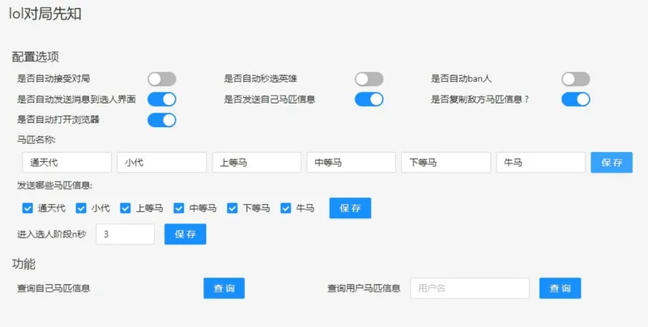Click 查询 for 查询自己马匹信息
The width and height of the screenshot is (648, 327).
point(224,288)
